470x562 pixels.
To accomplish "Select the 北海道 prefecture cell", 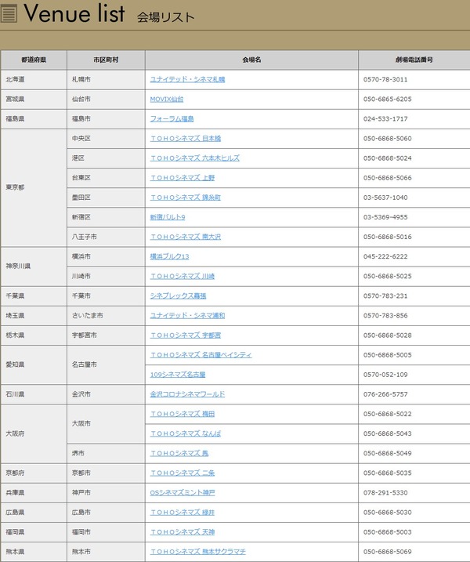I will click(x=34, y=80).
